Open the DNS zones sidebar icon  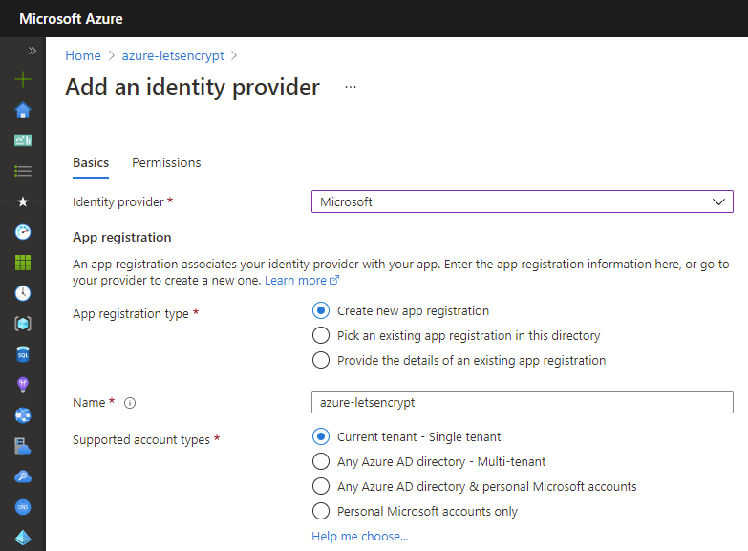[x=22, y=507]
